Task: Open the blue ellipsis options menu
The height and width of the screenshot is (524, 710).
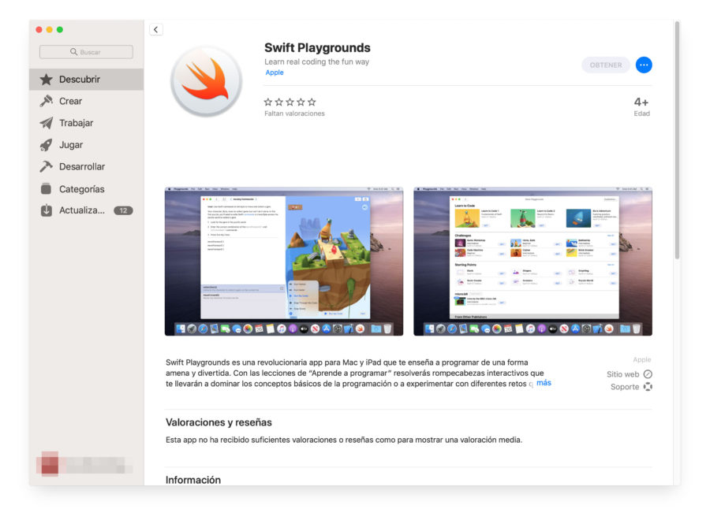Action: click(x=644, y=65)
